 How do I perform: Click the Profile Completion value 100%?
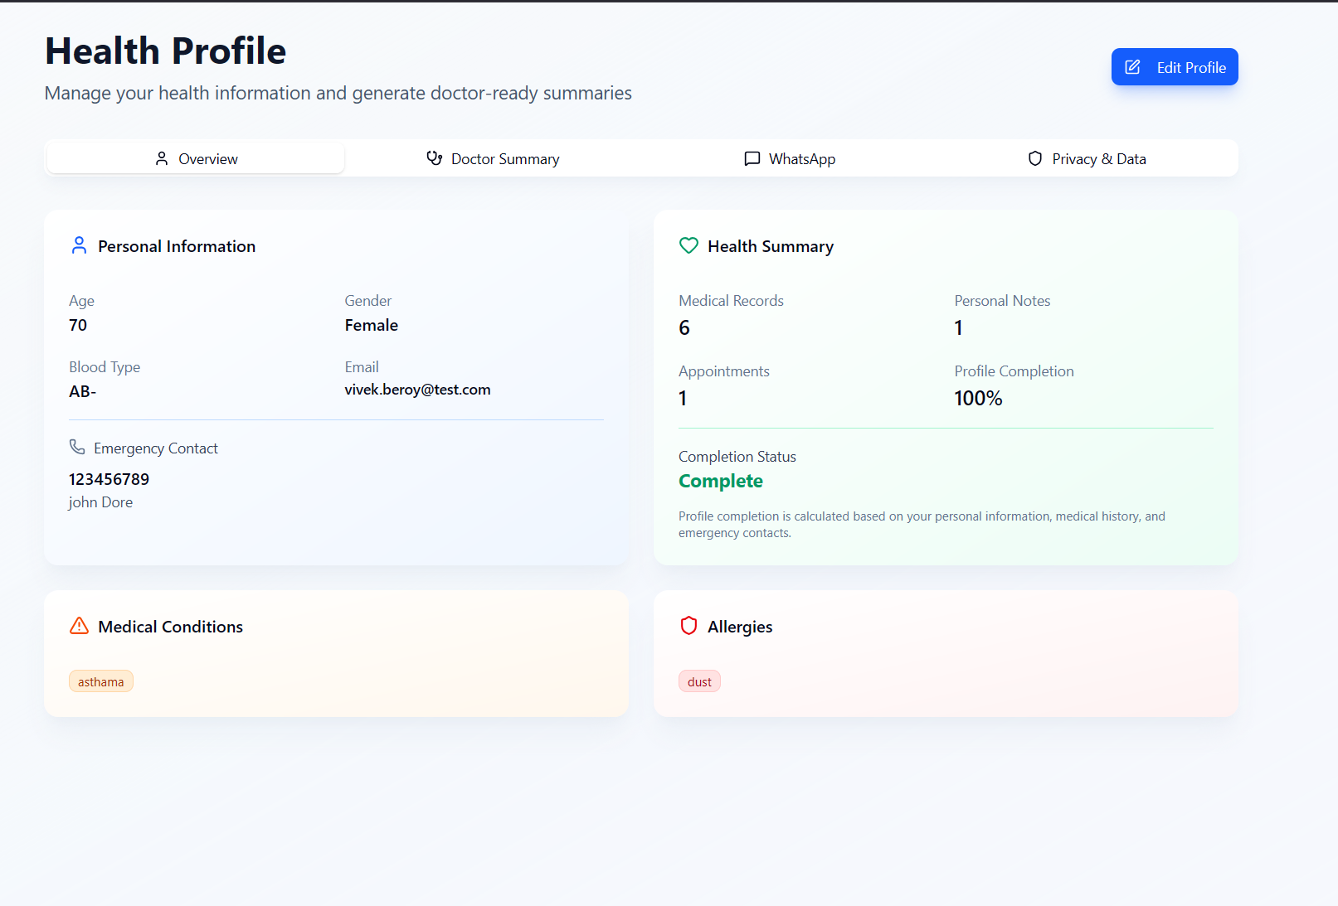[978, 399]
